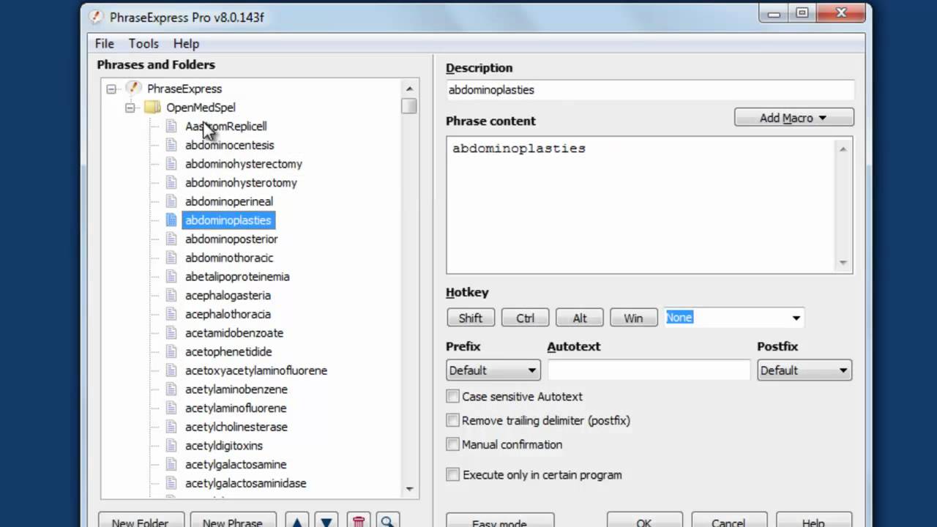
Task: Click document icon beside abdominoperineal
Action: (x=171, y=201)
